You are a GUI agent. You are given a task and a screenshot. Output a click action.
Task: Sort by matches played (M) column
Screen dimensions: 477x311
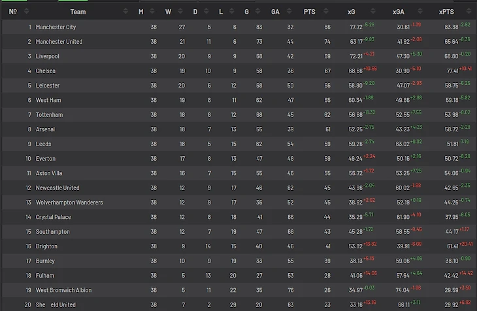pyautogui.click(x=140, y=12)
